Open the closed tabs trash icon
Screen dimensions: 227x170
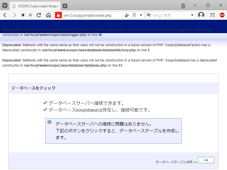pyautogui.click(x=183, y=6)
